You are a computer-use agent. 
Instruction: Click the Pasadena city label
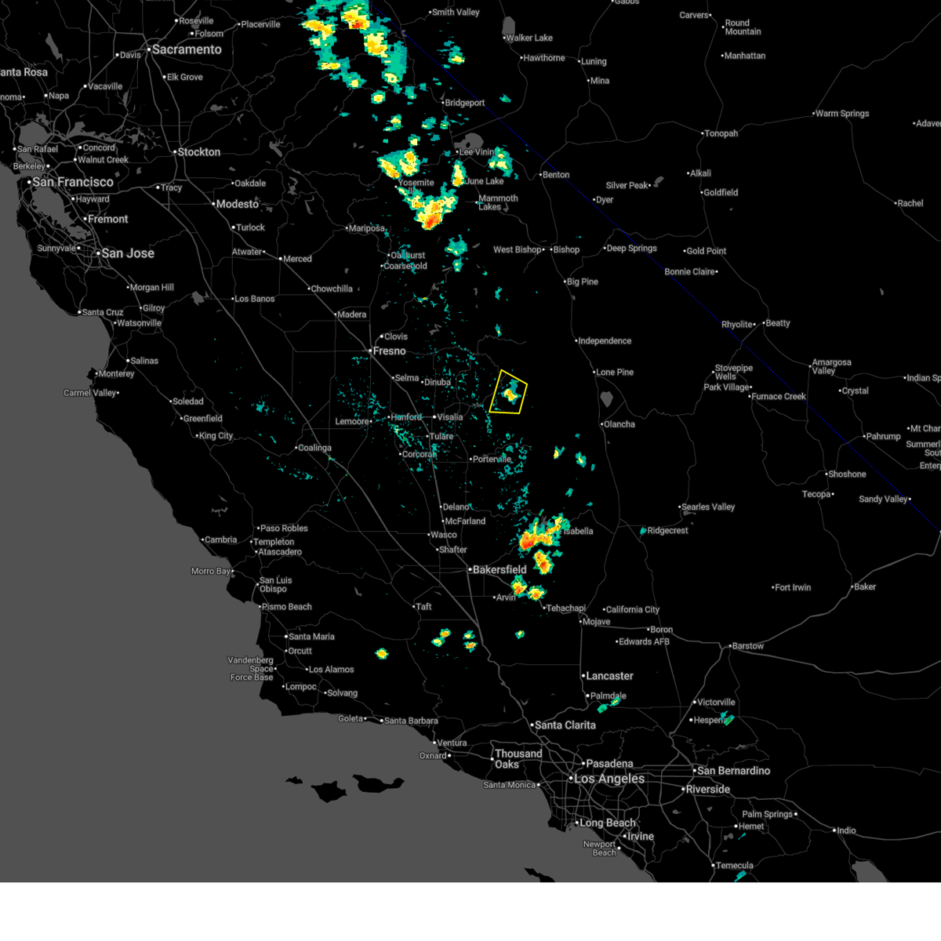click(x=609, y=764)
